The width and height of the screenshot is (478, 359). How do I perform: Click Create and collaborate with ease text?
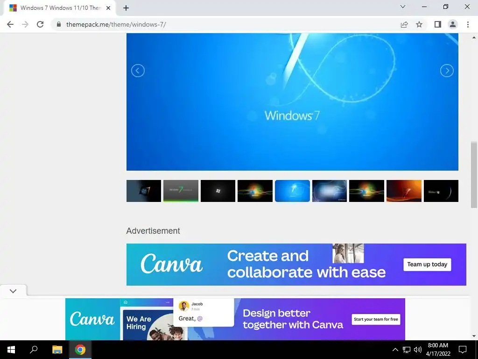pyautogui.click(x=306, y=264)
